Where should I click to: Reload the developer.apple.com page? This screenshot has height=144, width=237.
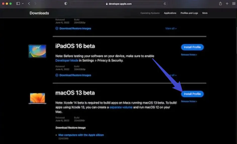(x=165, y=4)
